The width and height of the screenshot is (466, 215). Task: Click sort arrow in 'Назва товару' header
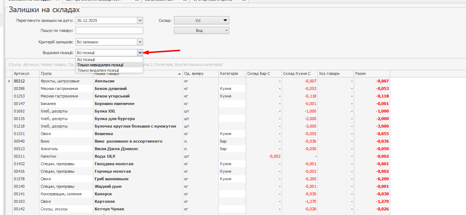pos(179,74)
